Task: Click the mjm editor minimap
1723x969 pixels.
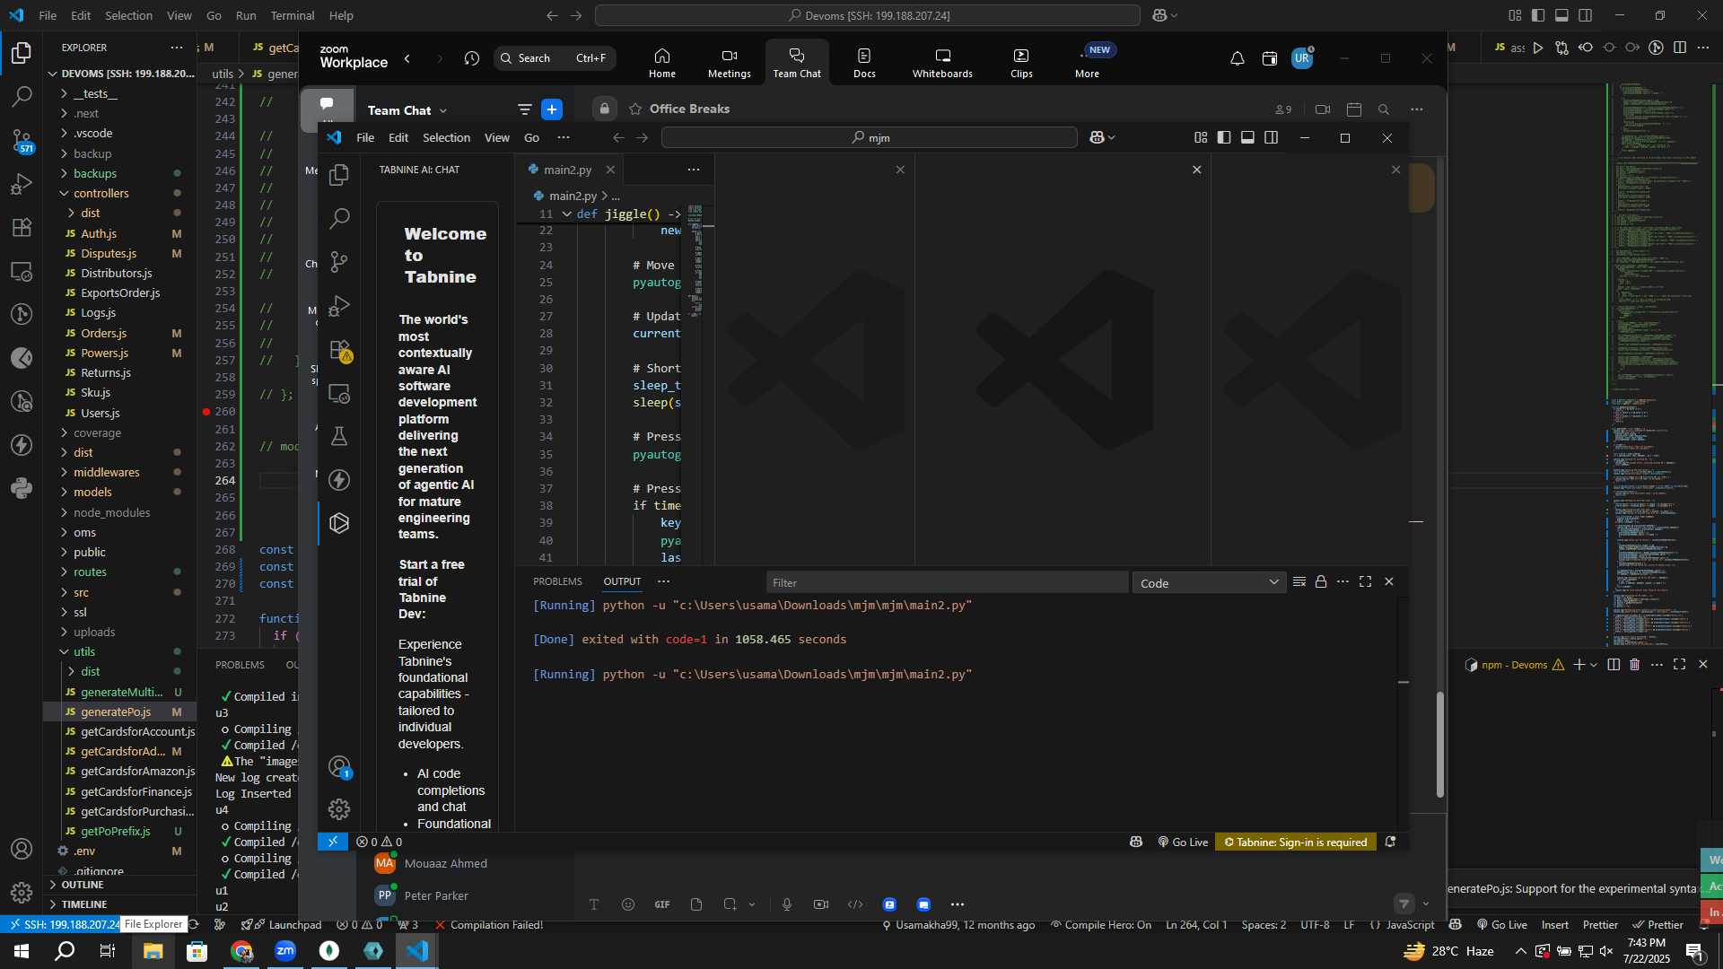Action: [x=695, y=260]
